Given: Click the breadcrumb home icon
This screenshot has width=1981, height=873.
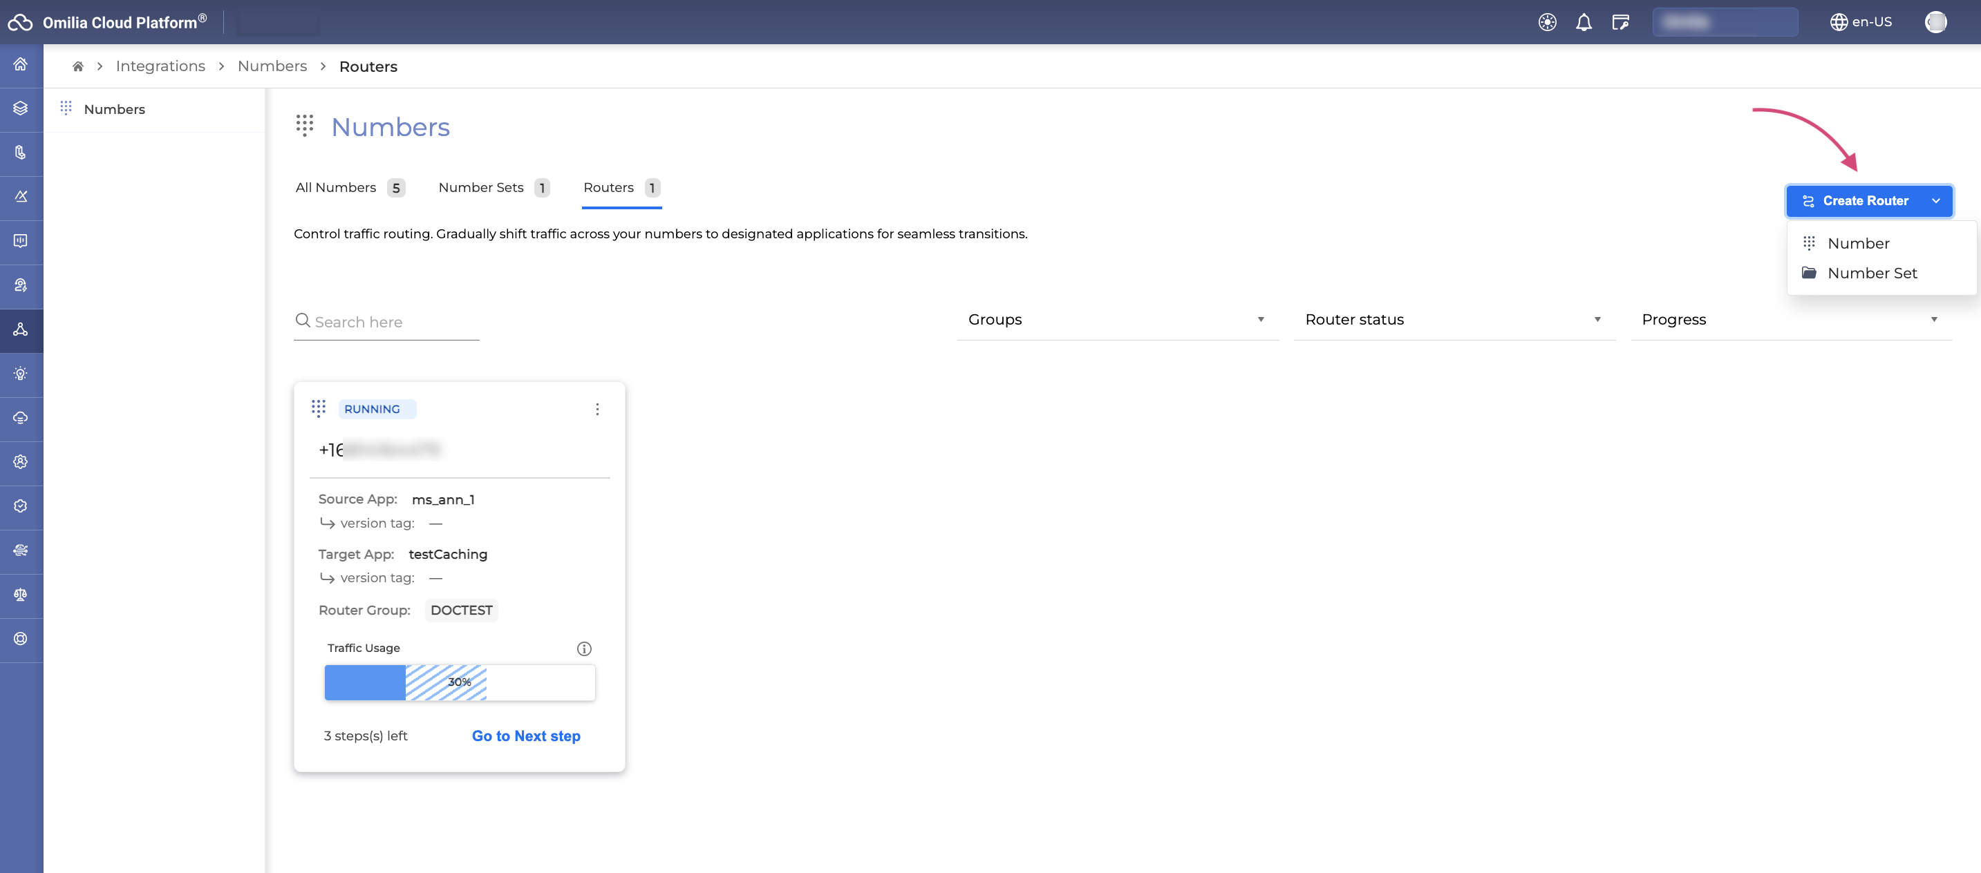Looking at the screenshot, I should pyautogui.click(x=77, y=67).
